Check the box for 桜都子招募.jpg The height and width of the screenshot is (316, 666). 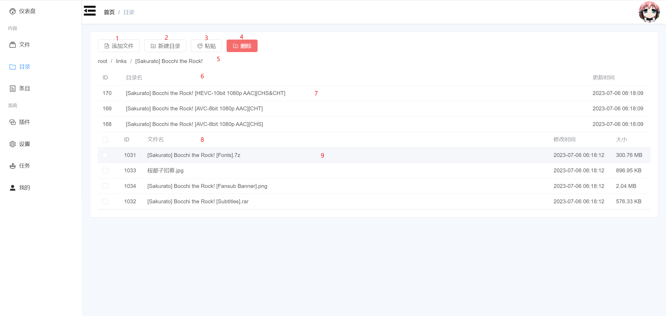[105, 170]
